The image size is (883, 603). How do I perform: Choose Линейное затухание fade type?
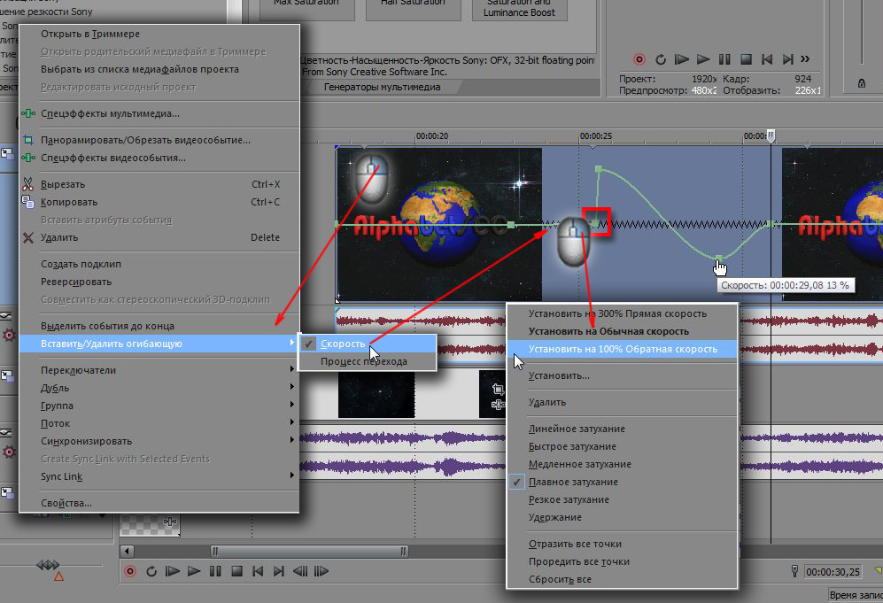click(x=577, y=429)
